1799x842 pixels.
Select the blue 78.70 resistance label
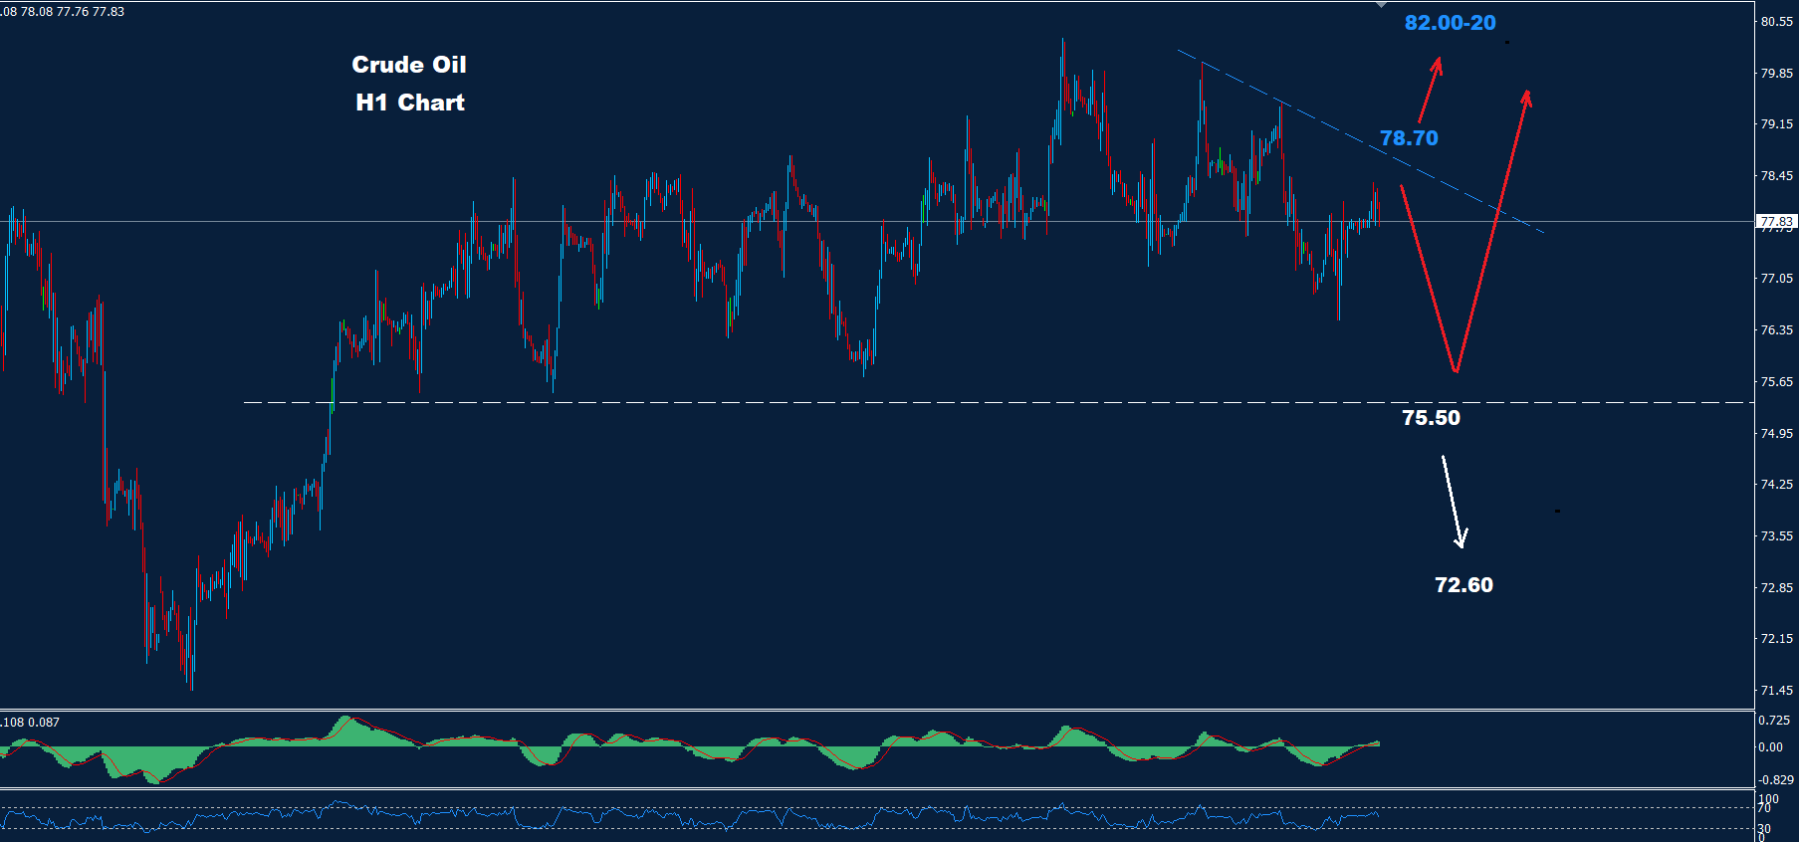(x=1409, y=138)
